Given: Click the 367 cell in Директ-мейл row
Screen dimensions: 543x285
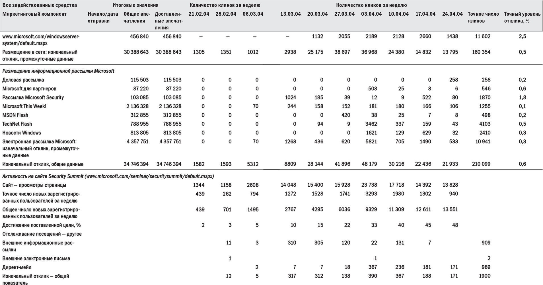Looking at the screenshot, I should (x=373, y=267).
